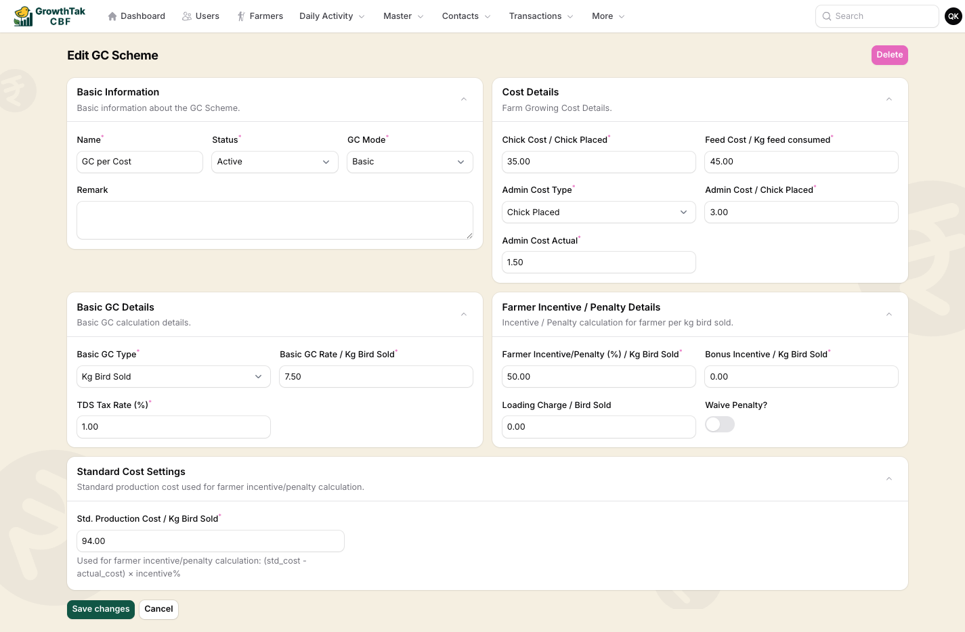Go to Dashboard page

tap(136, 16)
